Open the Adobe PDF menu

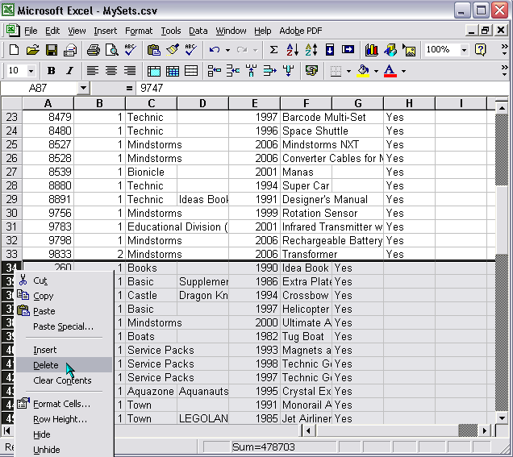pyautogui.click(x=300, y=31)
